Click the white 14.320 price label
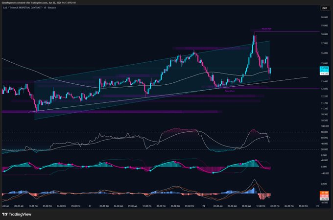 [x=324, y=73]
